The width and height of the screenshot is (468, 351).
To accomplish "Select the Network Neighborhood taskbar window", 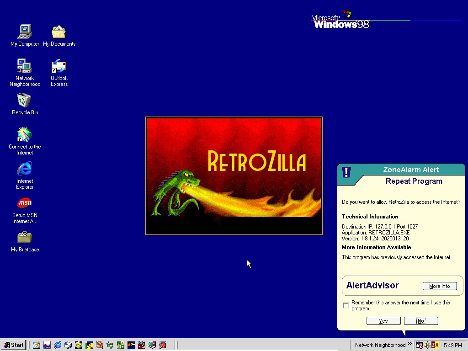I will coord(380,345).
